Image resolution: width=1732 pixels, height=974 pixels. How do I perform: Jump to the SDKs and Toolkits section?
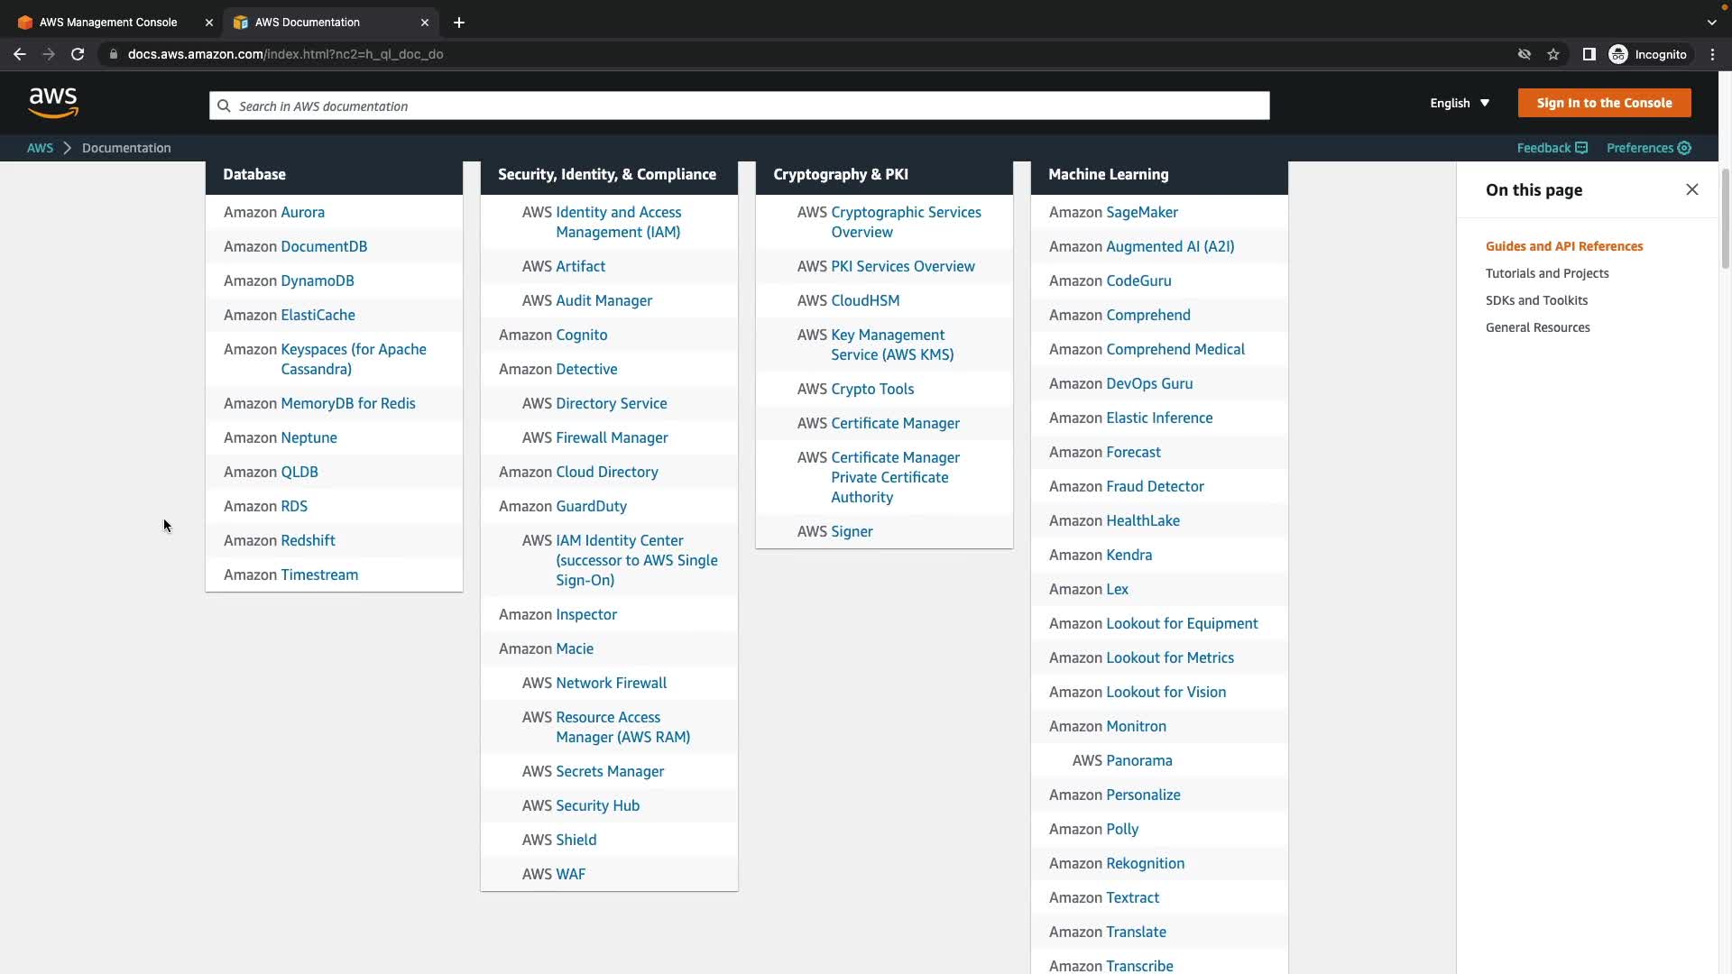coord(1536,300)
